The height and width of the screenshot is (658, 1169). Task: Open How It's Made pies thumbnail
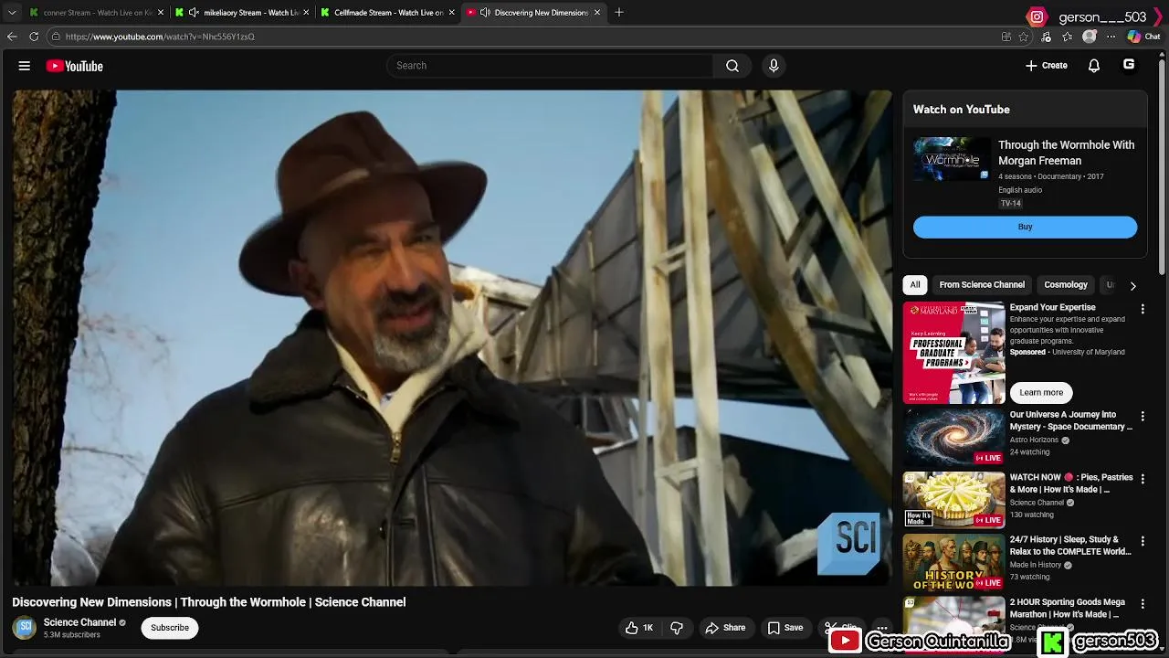[x=953, y=500]
